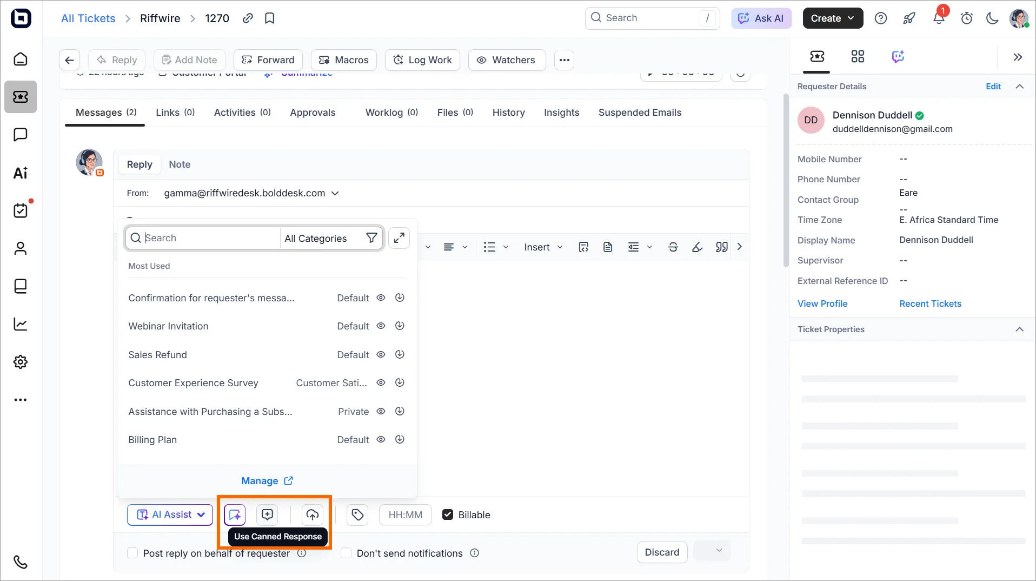This screenshot has width=1036, height=581.
Task: Click the tag icon in the reply footer
Action: tap(357, 515)
